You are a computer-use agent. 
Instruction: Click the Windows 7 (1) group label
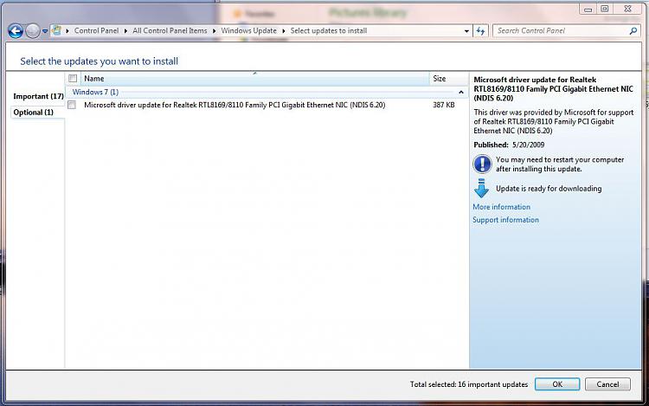click(x=95, y=92)
